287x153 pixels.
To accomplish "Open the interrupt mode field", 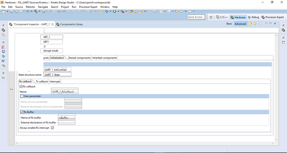I will click(x=52, y=51).
